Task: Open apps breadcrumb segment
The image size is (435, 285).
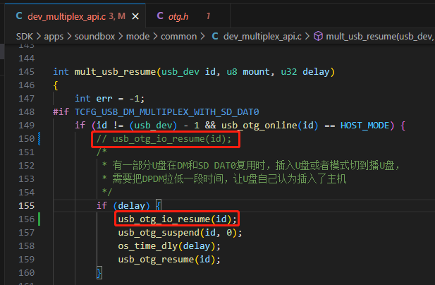Action: 54,37
